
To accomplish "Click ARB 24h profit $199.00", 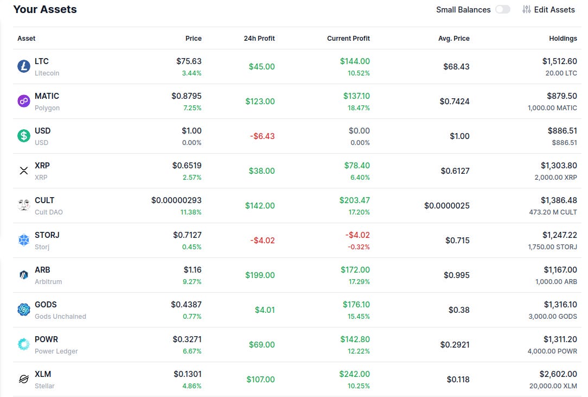I will click(x=260, y=275).
